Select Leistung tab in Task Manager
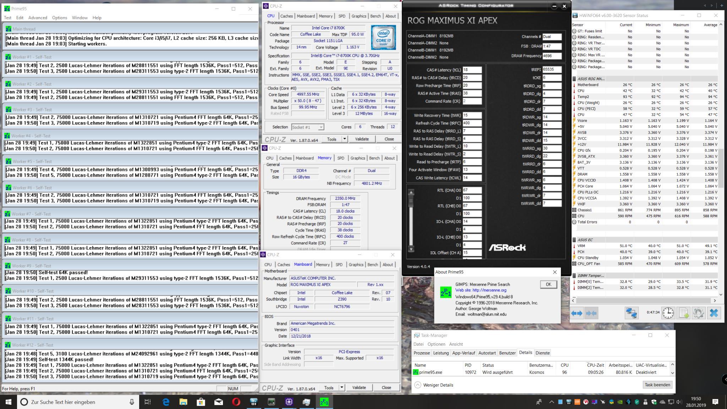Image resolution: width=727 pixels, height=409 pixels. coord(441,353)
